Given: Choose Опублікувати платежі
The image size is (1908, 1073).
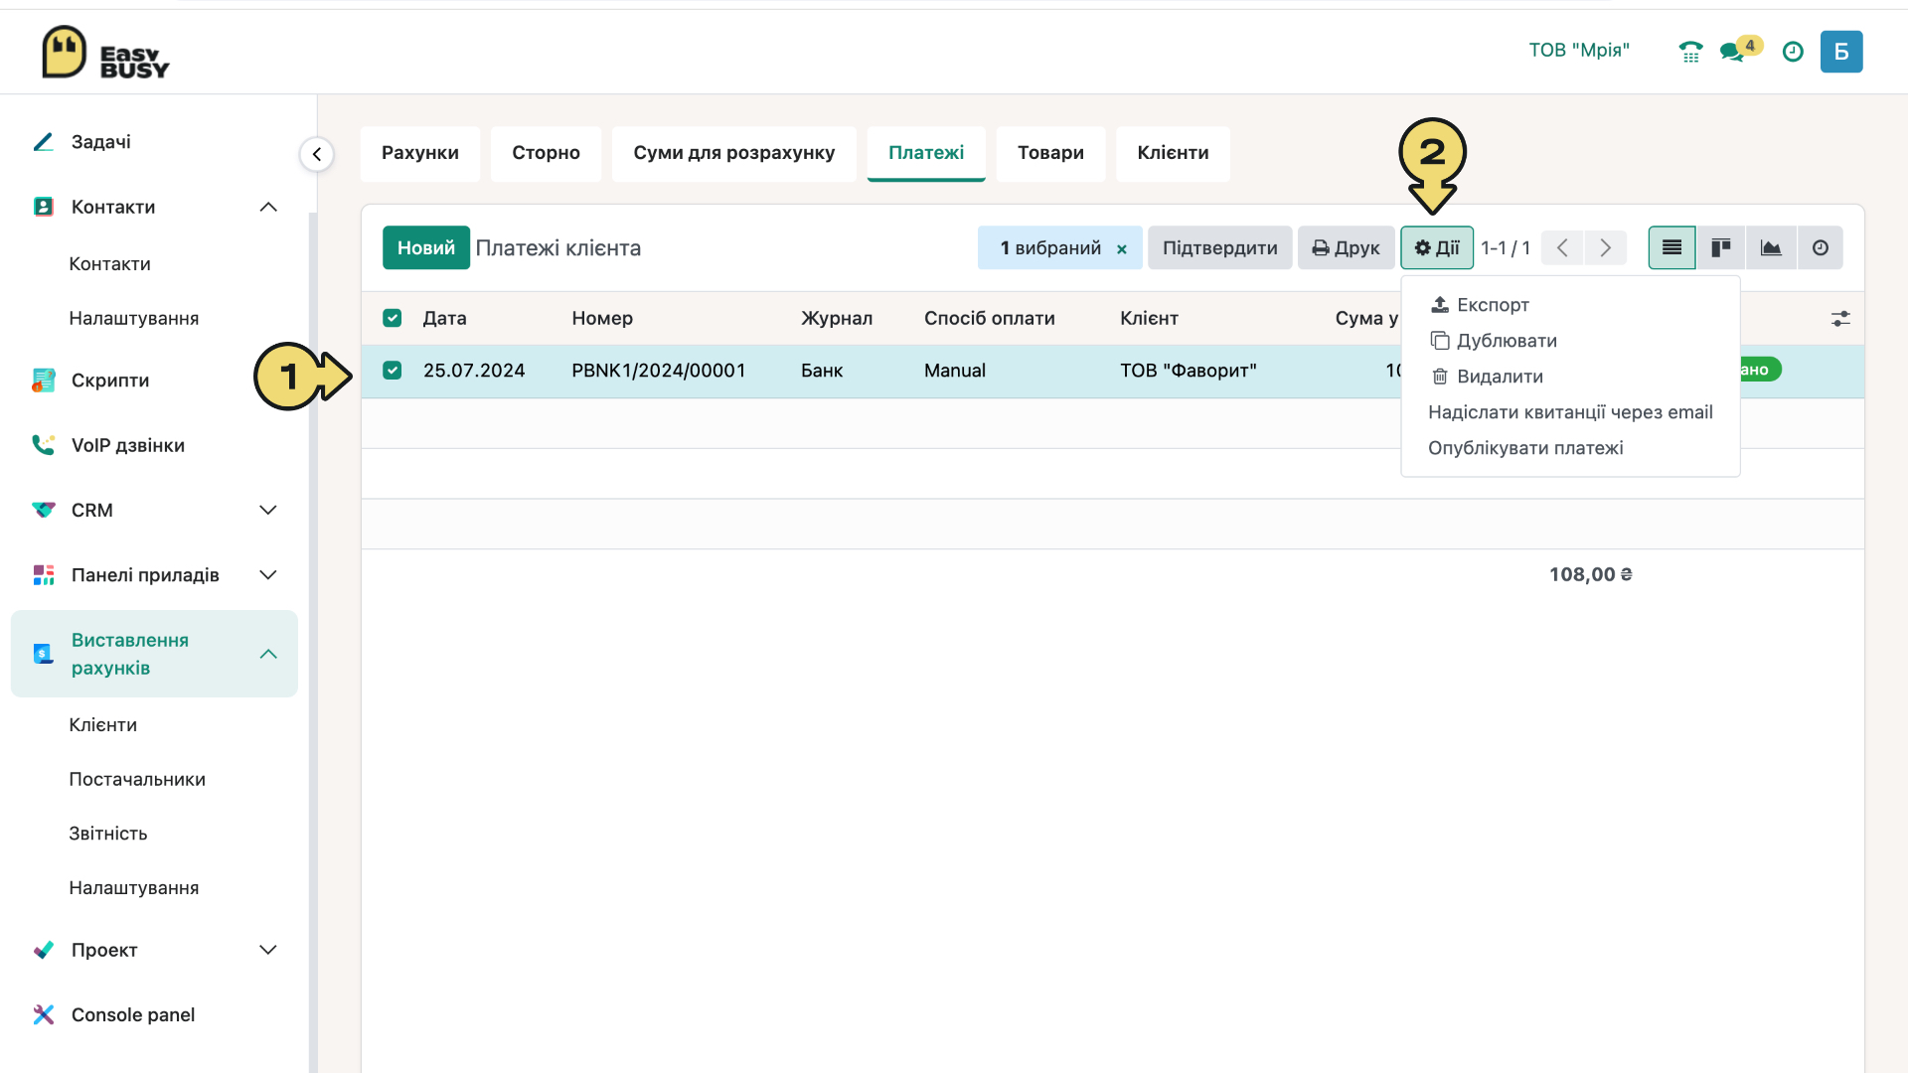Looking at the screenshot, I should 1525,448.
